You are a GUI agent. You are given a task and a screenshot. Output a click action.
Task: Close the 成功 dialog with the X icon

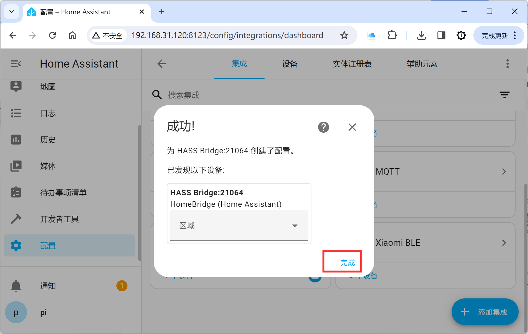(352, 127)
